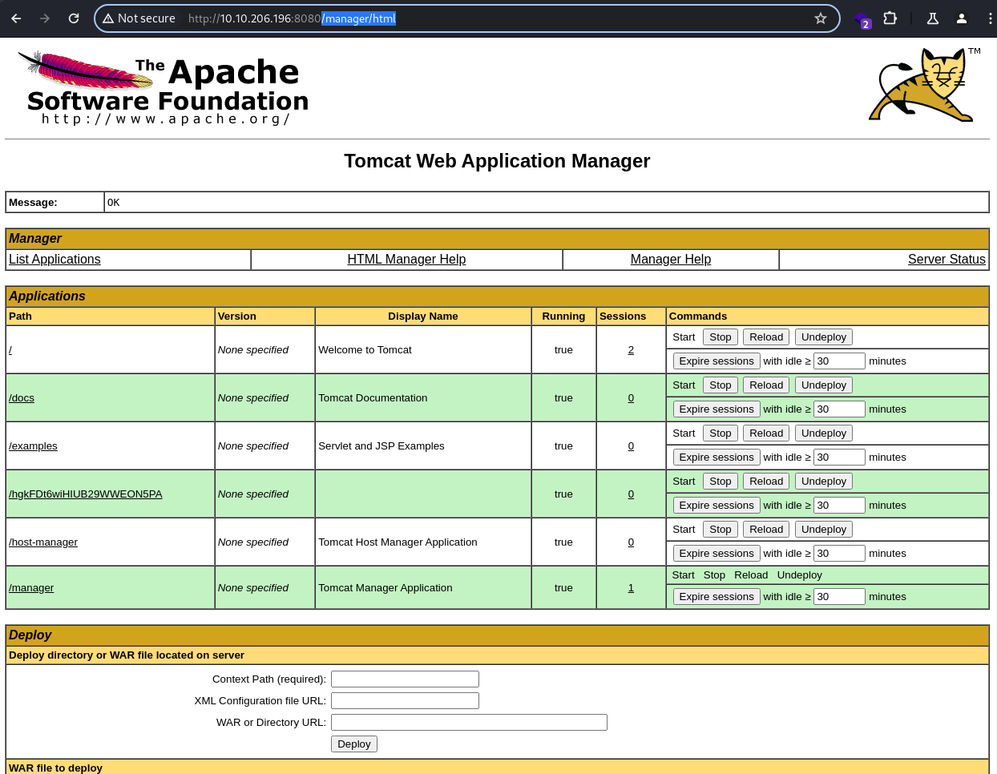Open the browser profile menu
997x774 pixels.
tap(962, 18)
